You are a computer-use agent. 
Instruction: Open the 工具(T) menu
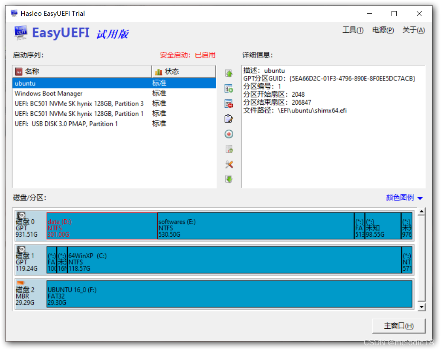tap(353, 30)
